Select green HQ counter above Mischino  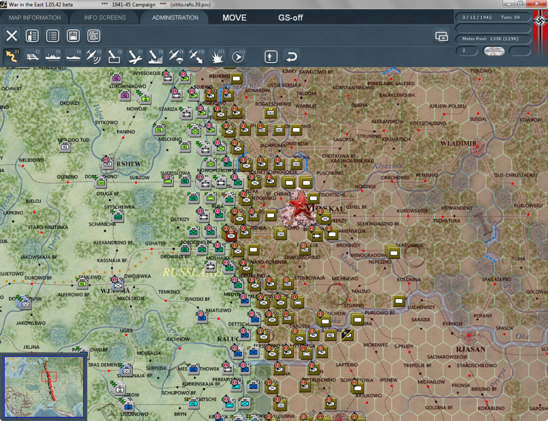click(159, 129)
